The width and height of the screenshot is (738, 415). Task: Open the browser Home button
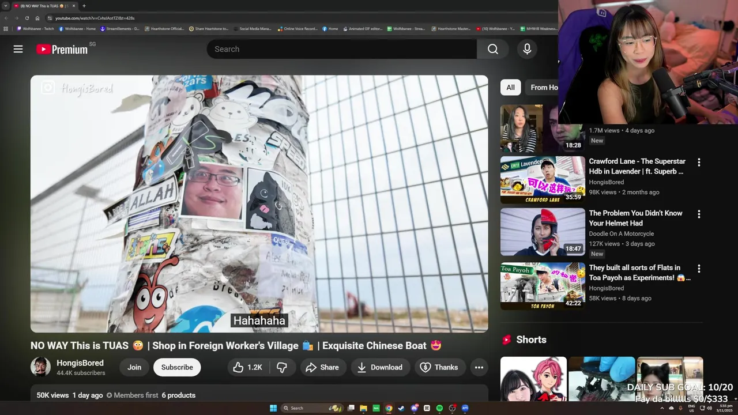click(x=37, y=18)
